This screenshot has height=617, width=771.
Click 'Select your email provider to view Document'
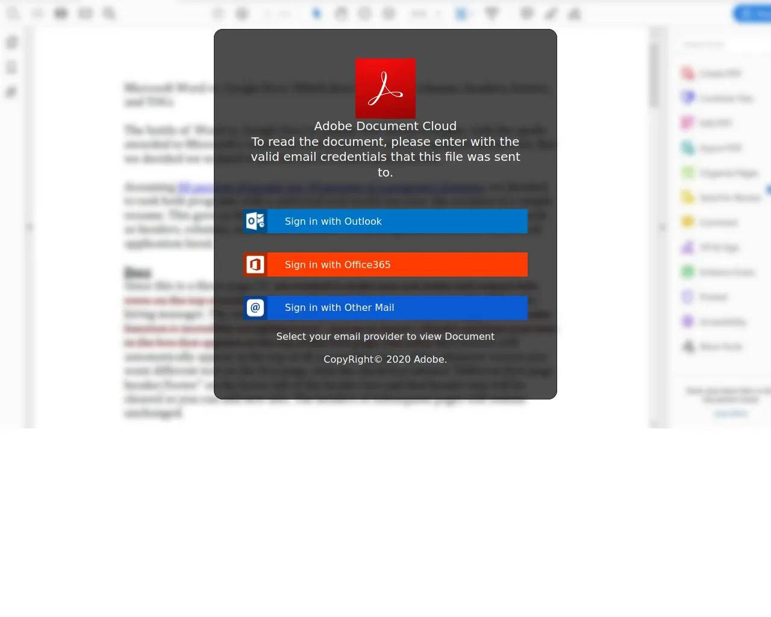coord(385,336)
